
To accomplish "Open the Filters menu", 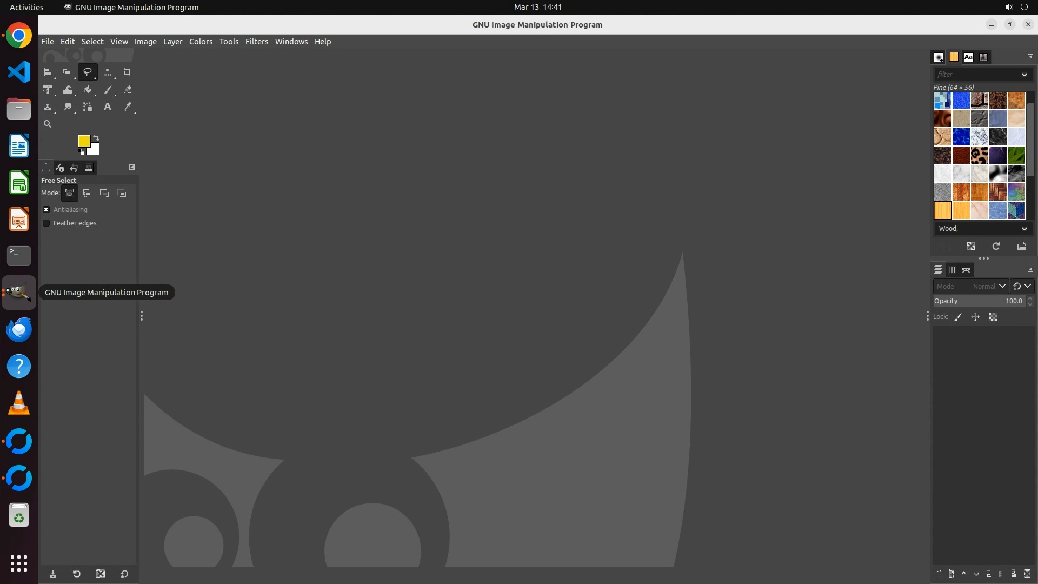I will click(x=256, y=42).
